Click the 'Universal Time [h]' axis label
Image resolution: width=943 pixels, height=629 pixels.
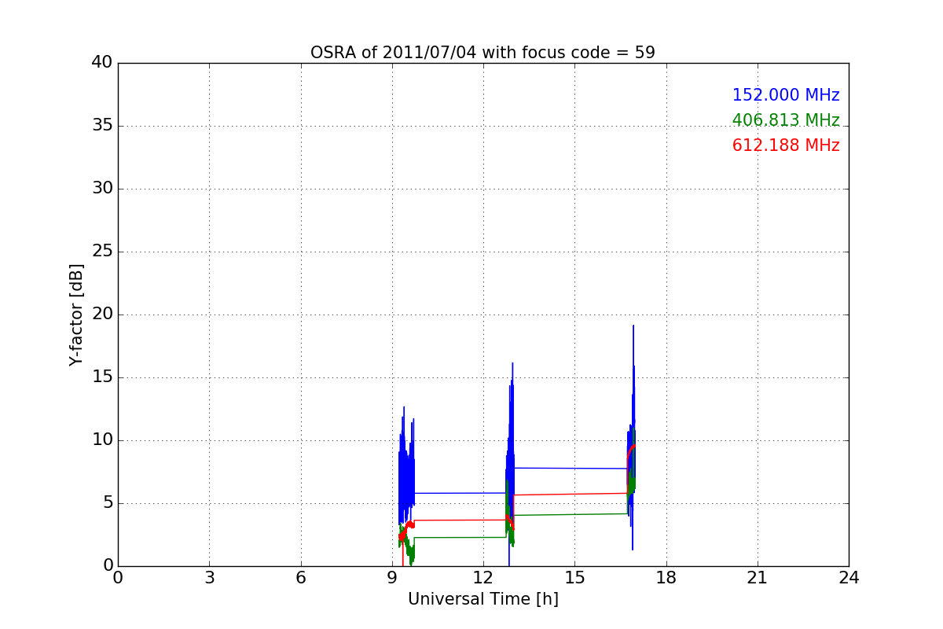coord(483,599)
